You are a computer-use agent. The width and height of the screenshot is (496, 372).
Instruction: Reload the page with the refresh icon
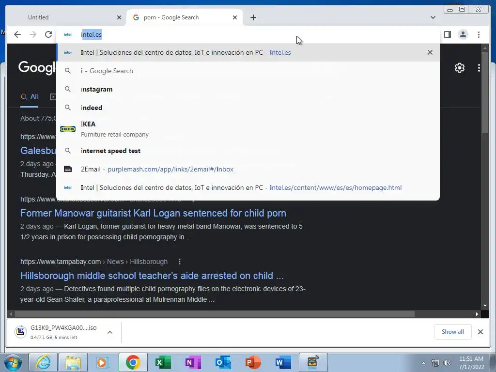[x=48, y=34]
